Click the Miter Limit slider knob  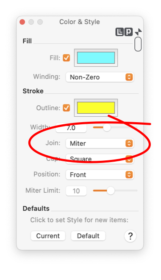pyautogui.click(x=111, y=191)
